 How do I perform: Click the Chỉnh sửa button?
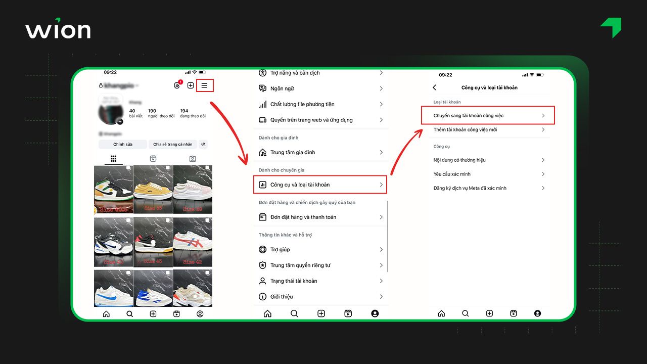(x=123, y=144)
